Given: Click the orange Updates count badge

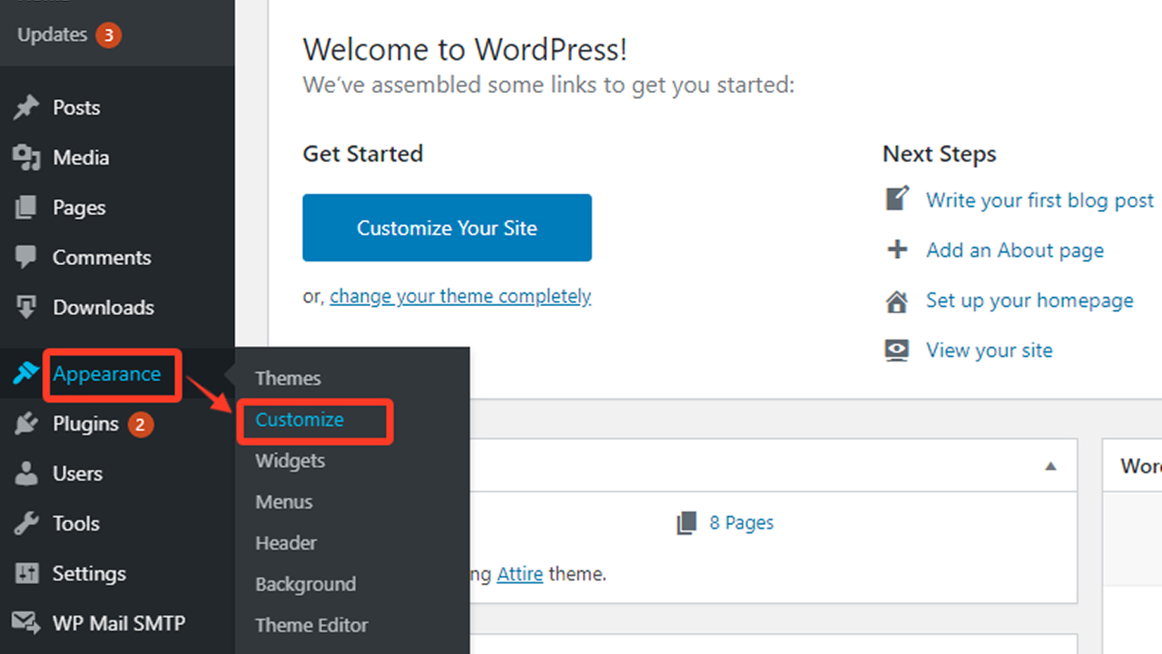Looking at the screenshot, I should (x=108, y=35).
